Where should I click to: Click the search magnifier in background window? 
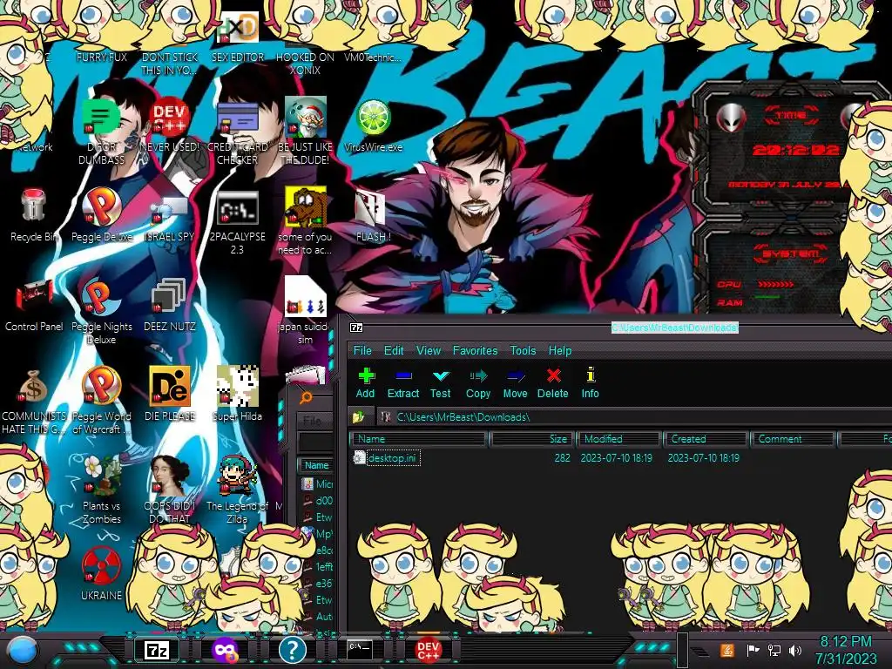pyautogui.click(x=306, y=397)
